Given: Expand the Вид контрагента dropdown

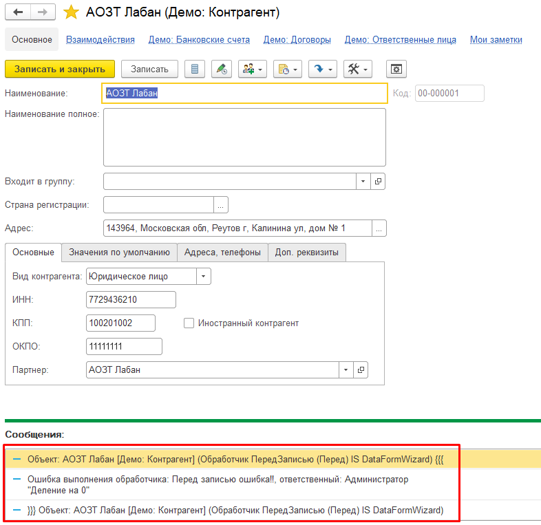Looking at the screenshot, I should pos(204,277).
